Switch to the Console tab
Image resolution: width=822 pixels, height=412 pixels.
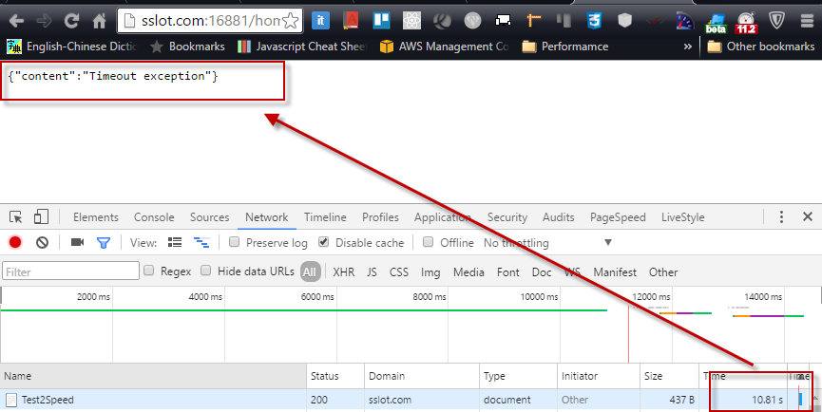(x=154, y=217)
